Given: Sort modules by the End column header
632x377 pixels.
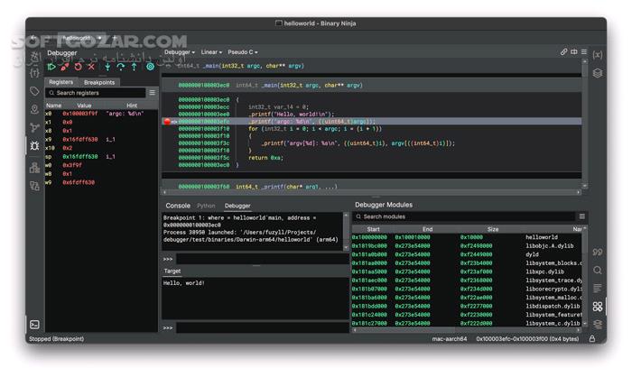Looking at the screenshot, I should (427, 229).
